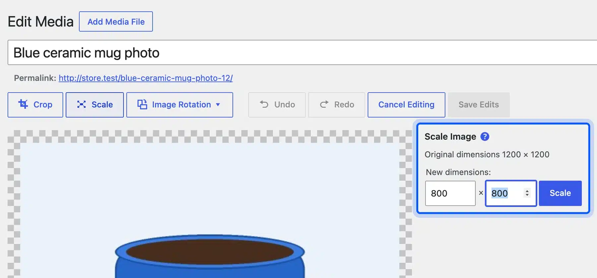Apply scaling with the blue Scale button
Viewport: 597px width, 278px height.
560,193
